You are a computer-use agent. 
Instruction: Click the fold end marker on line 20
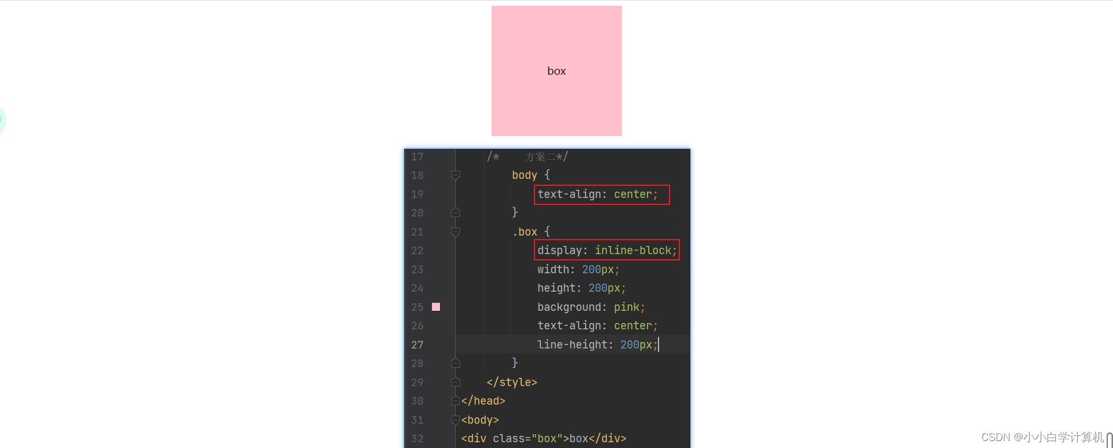click(x=456, y=213)
